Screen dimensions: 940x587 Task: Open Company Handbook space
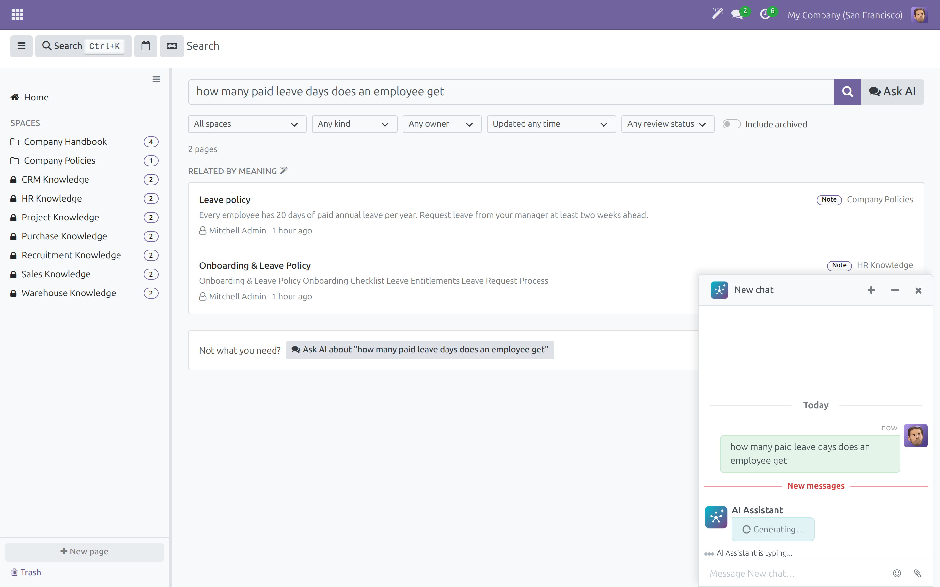tap(84, 142)
